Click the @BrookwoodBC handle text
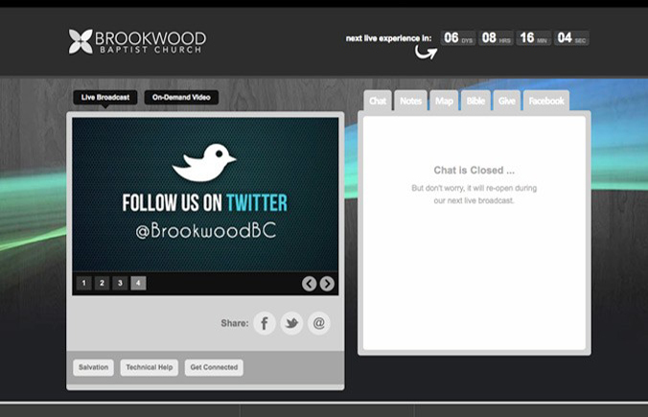Viewport: 648px width, 417px height. (x=206, y=231)
